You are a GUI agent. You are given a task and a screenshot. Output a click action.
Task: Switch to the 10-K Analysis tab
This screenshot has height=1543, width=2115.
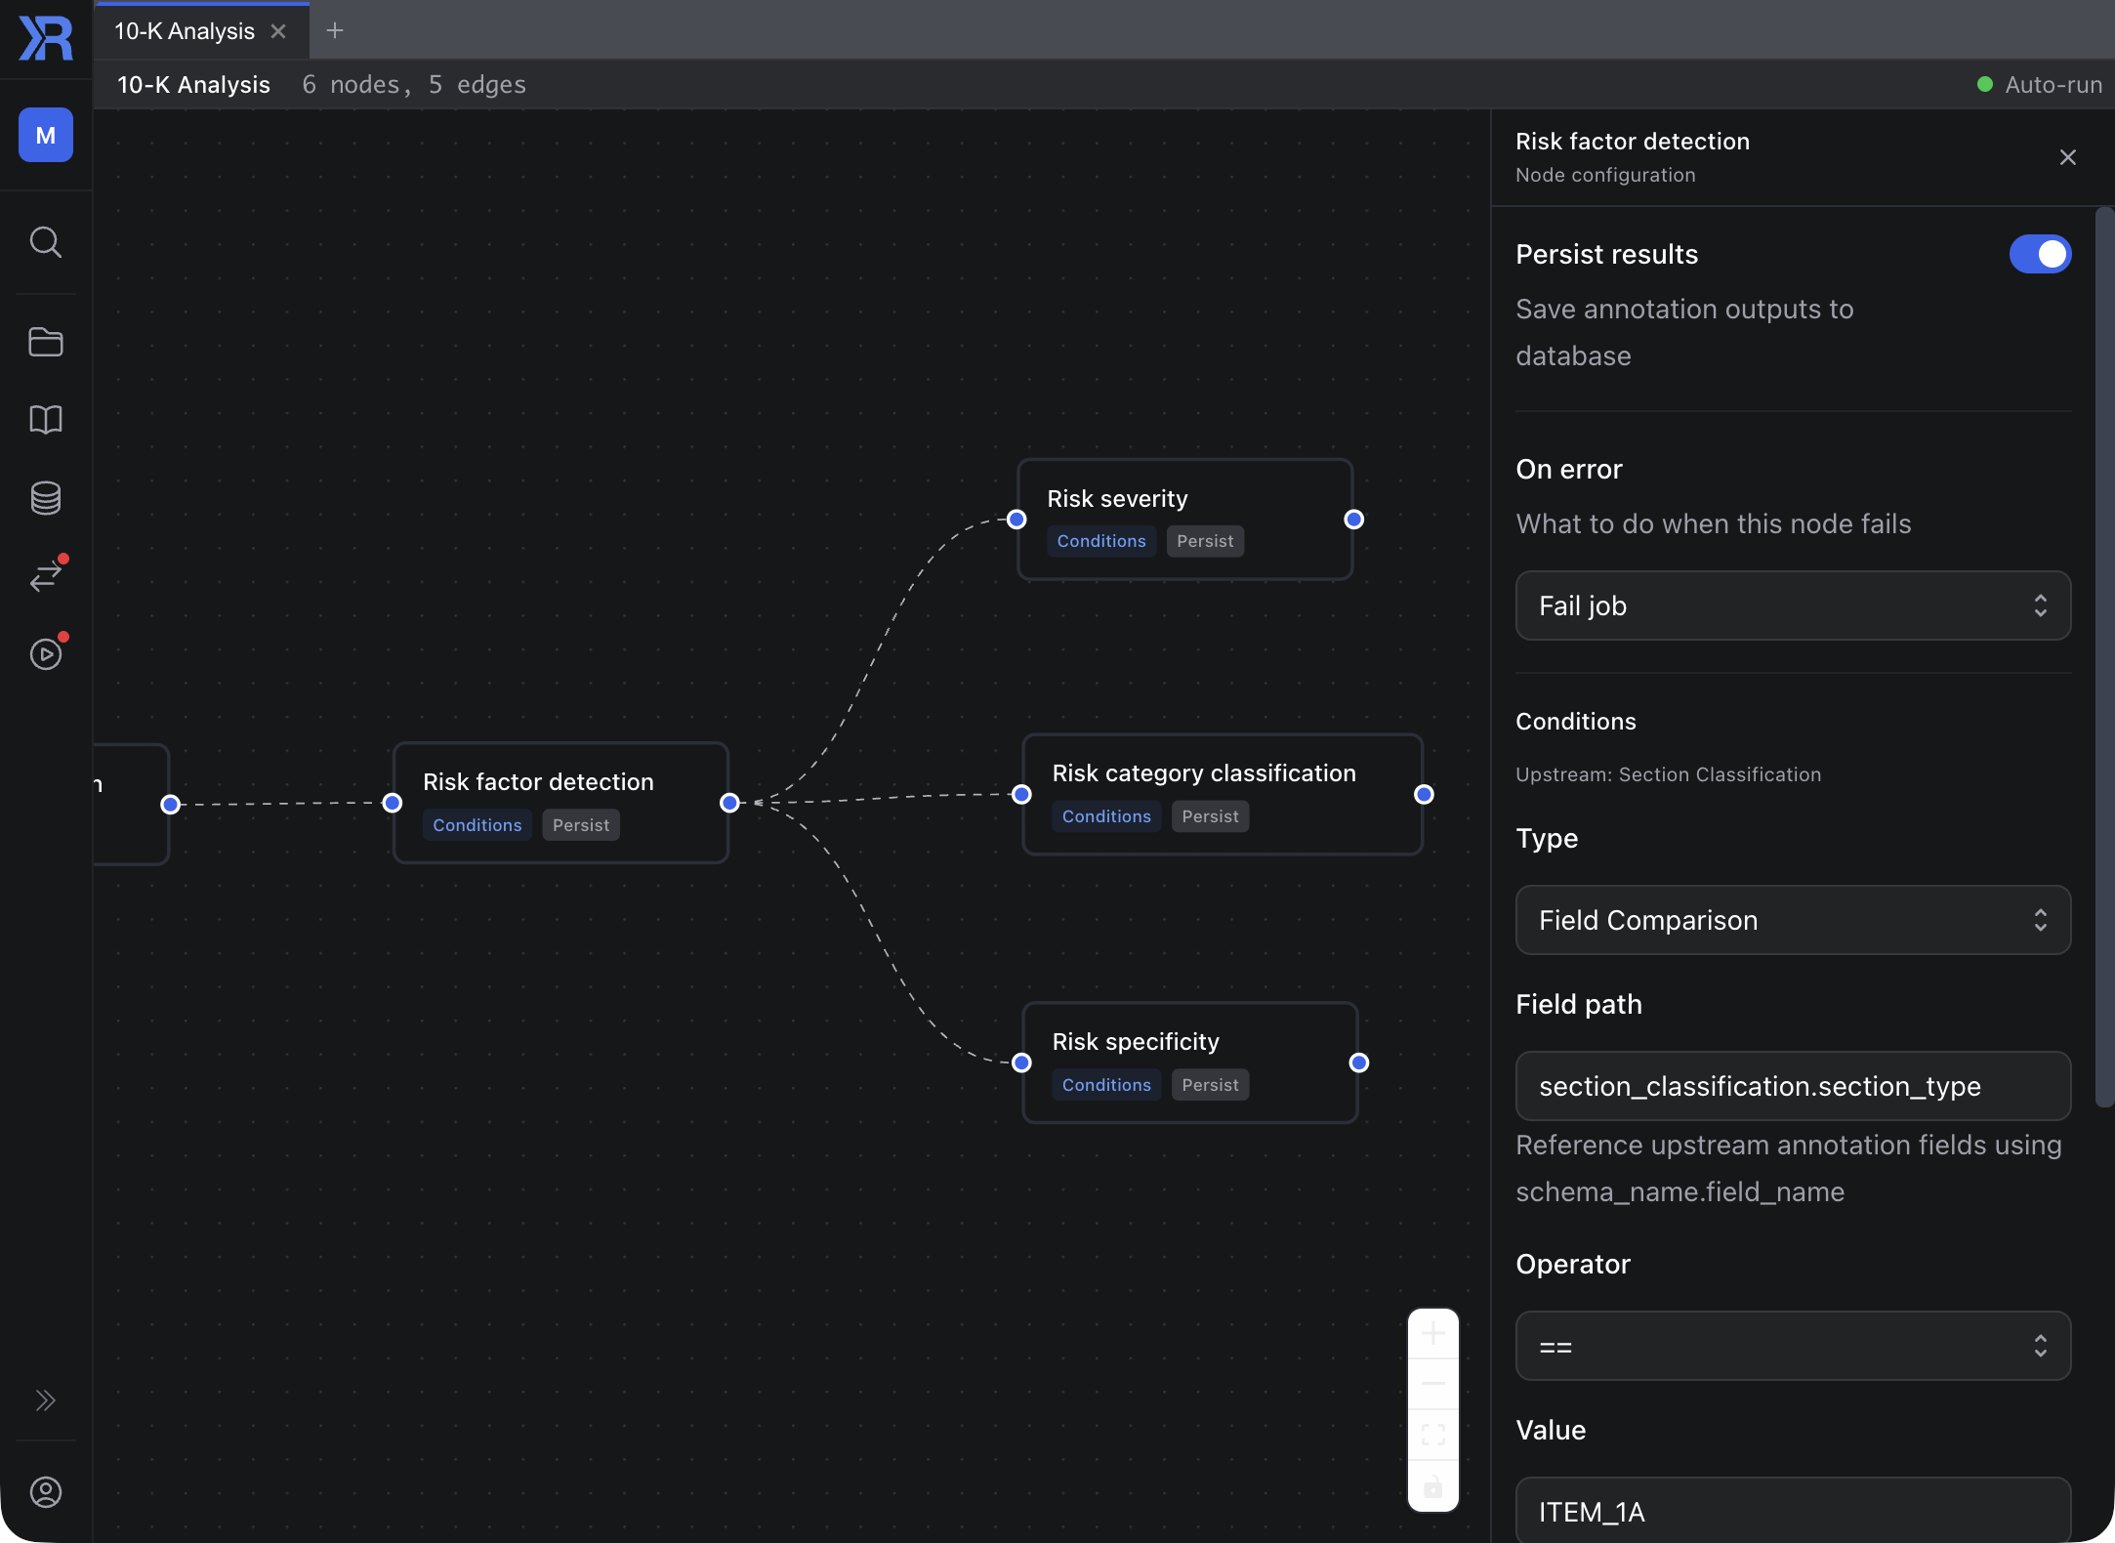click(x=185, y=30)
